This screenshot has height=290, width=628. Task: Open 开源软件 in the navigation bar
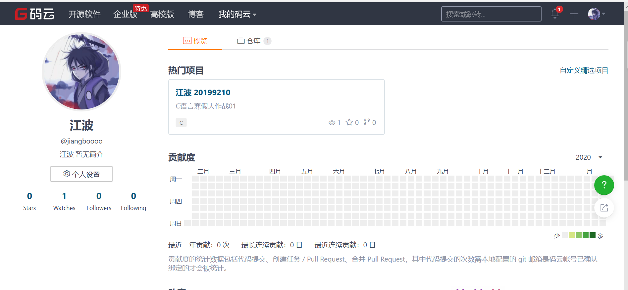[x=84, y=14]
